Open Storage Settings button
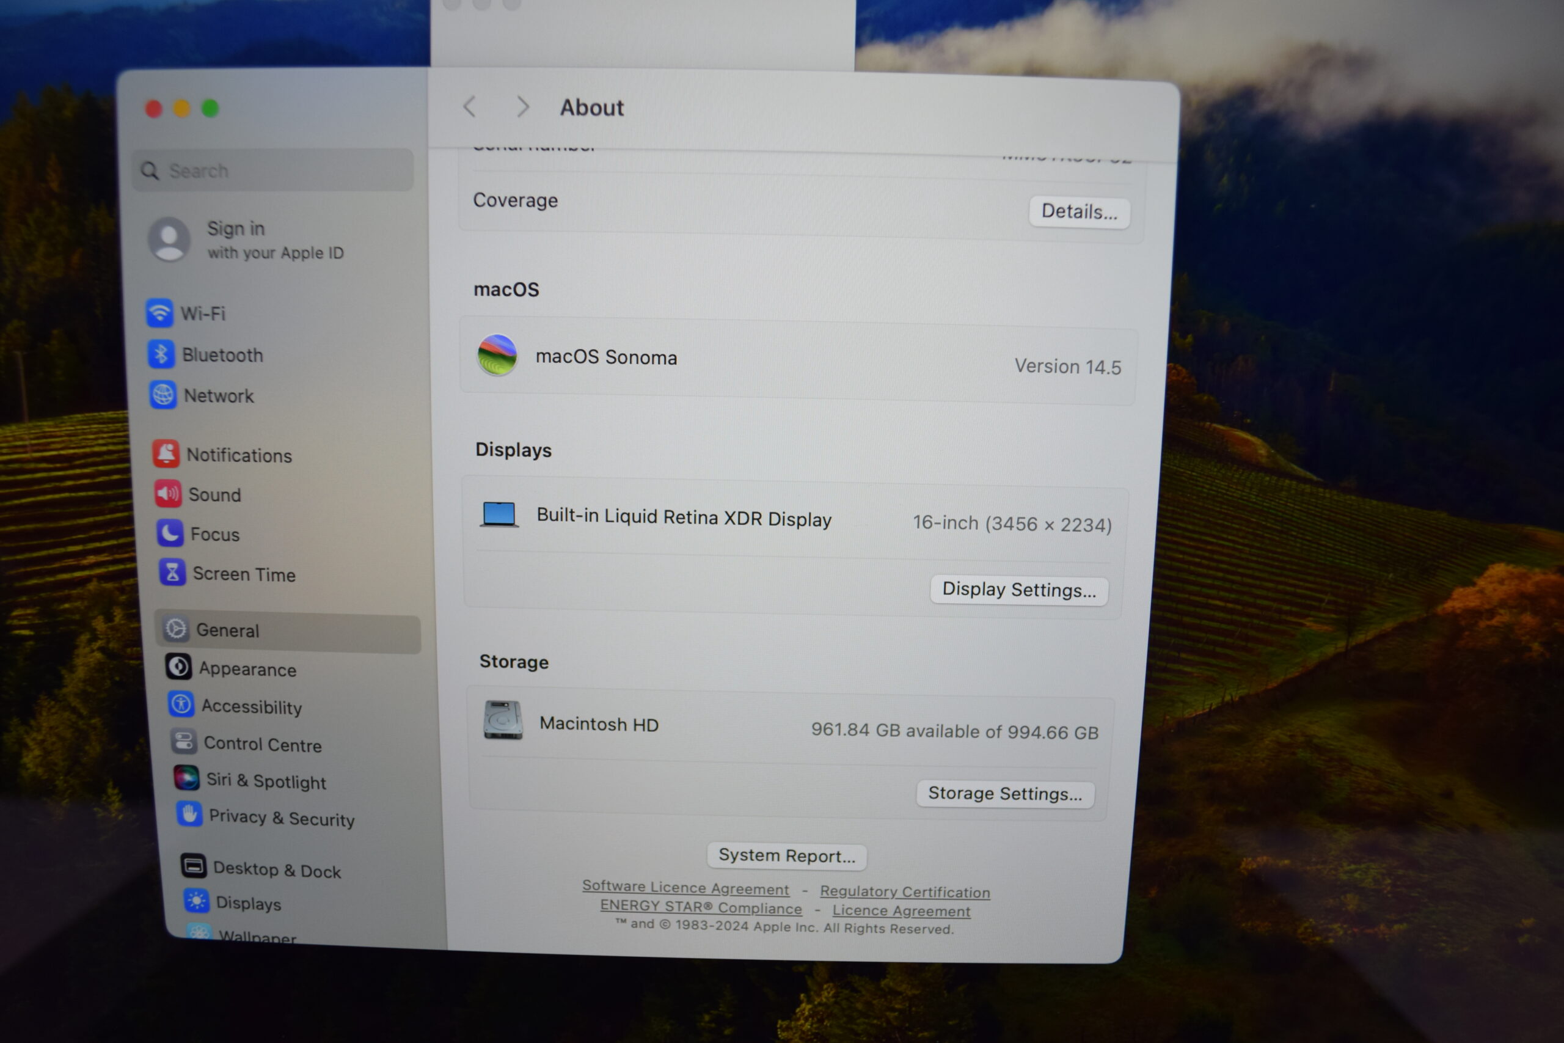This screenshot has width=1564, height=1043. 1006,794
